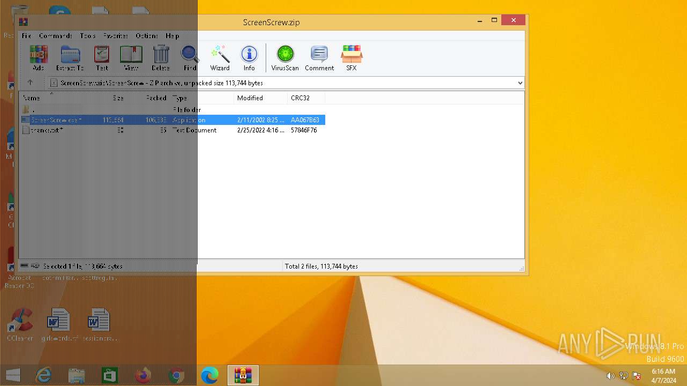Click the View toolbar icon
This screenshot has width=687, height=386.
click(131, 58)
